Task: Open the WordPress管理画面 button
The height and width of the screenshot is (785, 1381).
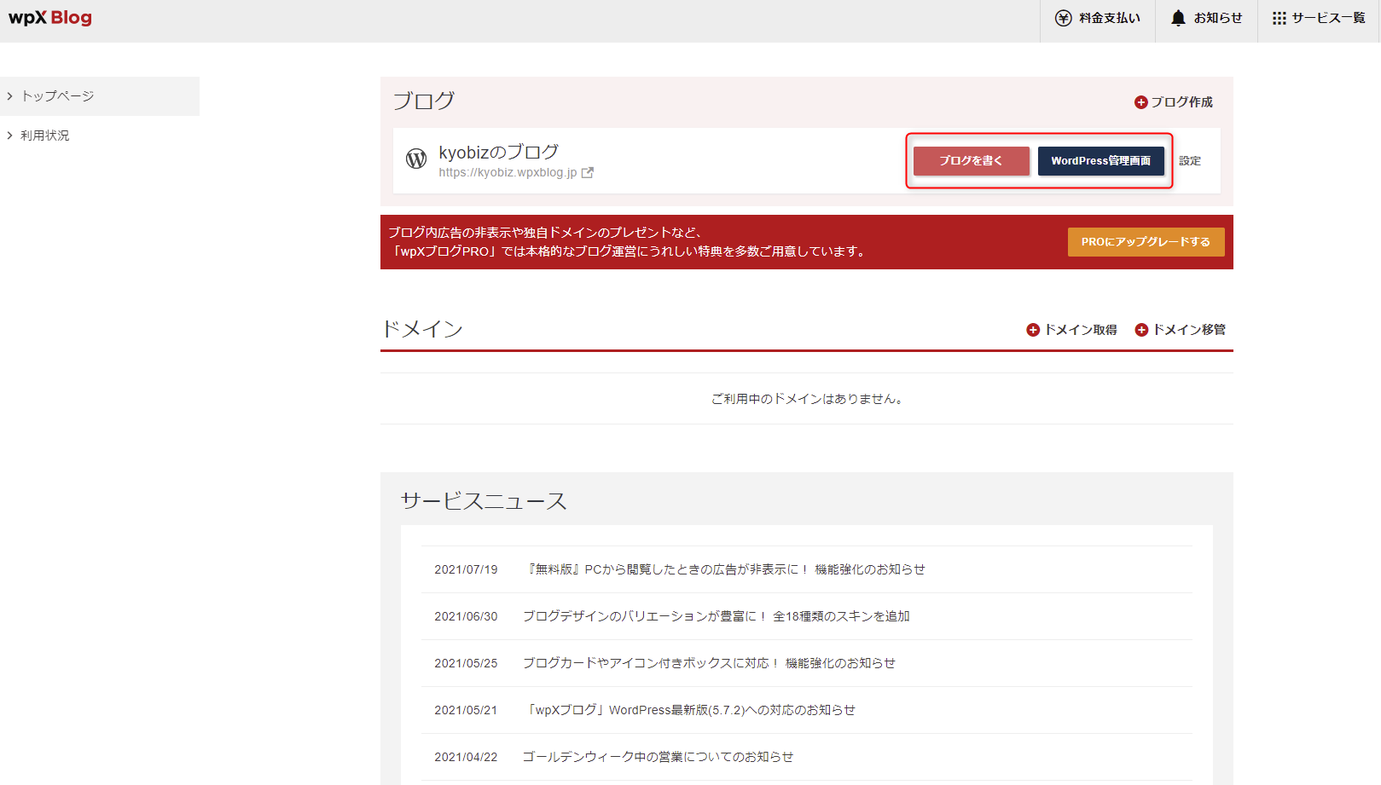Action: (x=1101, y=161)
